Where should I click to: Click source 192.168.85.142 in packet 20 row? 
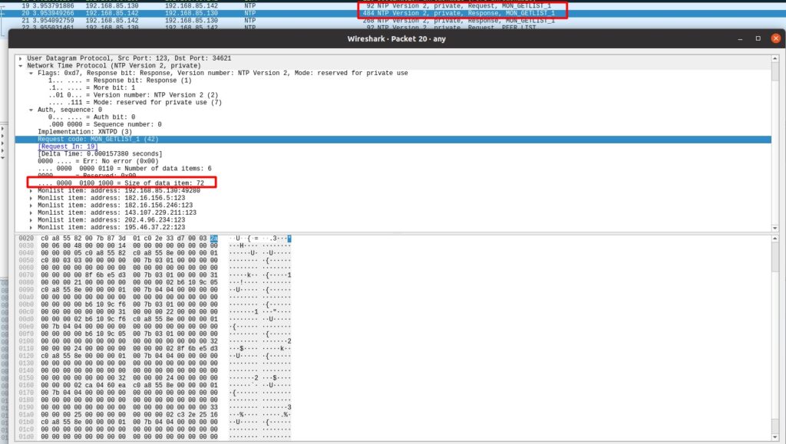pyautogui.click(x=112, y=13)
